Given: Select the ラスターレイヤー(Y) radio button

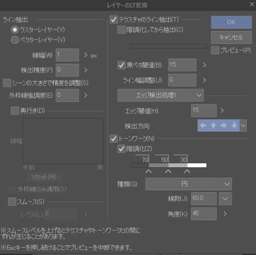Looking at the screenshot, I should coord(15,30).
